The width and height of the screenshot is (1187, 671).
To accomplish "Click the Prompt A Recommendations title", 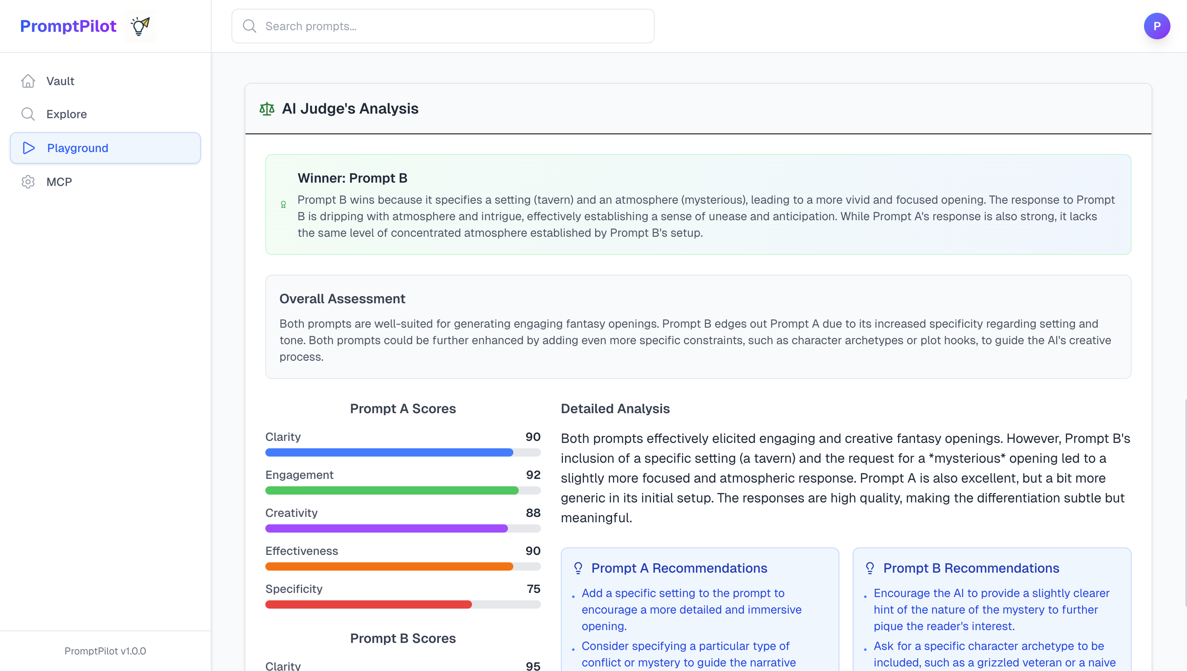I will 679,568.
